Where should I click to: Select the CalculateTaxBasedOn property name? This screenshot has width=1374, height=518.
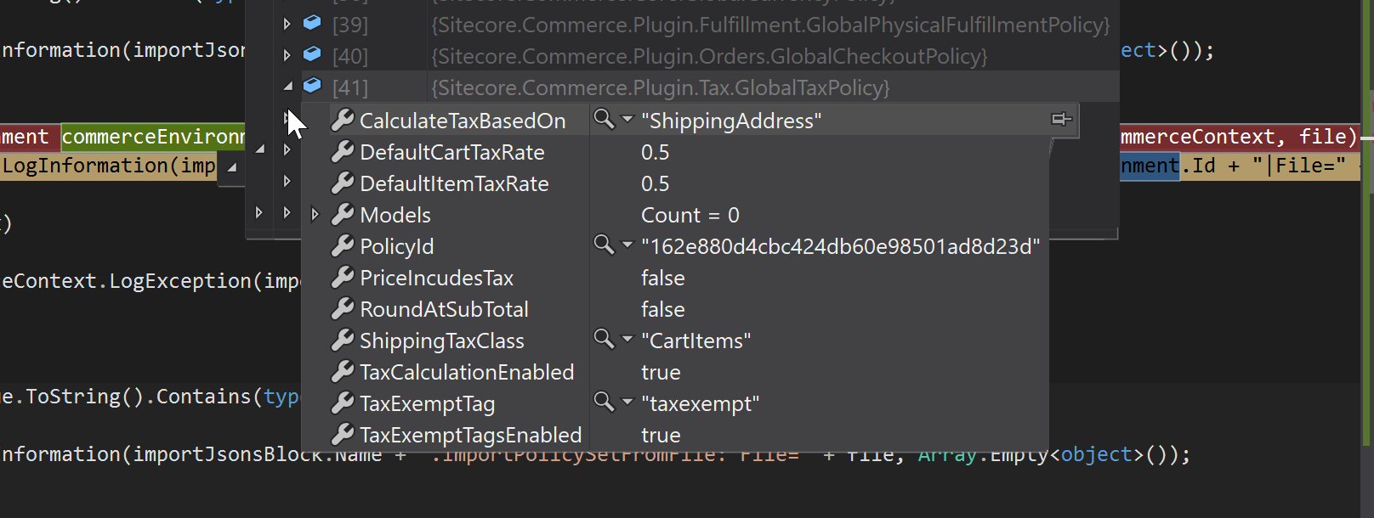tap(463, 121)
